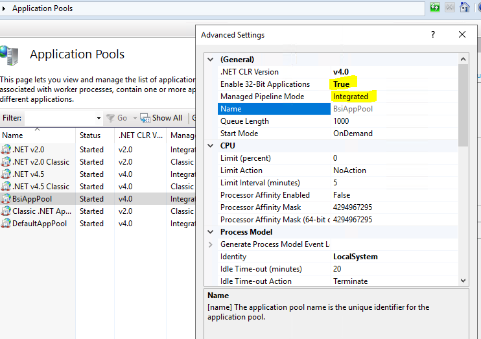Click the Advanced Settings help question mark
This screenshot has height=339, width=481.
pyautogui.click(x=433, y=34)
